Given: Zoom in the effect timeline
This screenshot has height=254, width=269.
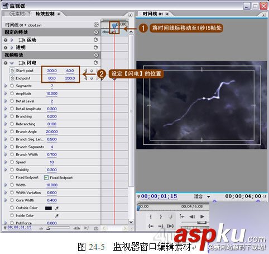Looking at the screenshot, I should 76,228.
